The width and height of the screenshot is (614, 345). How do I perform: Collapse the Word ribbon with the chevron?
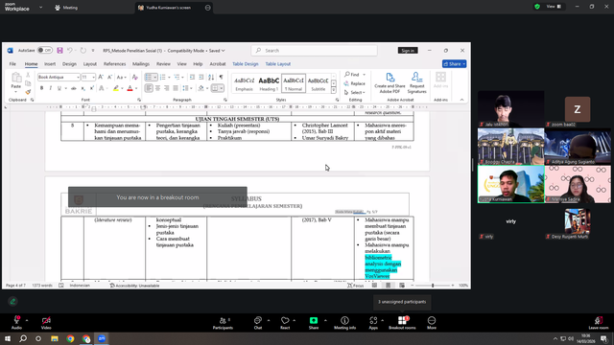(x=461, y=100)
